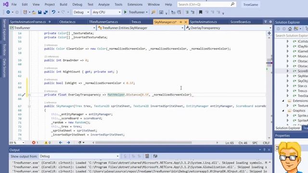Image resolution: width=308 pixels, height=173 pixels.
Task: Open the Debug configuration dropdown
Action: [88, 12]
